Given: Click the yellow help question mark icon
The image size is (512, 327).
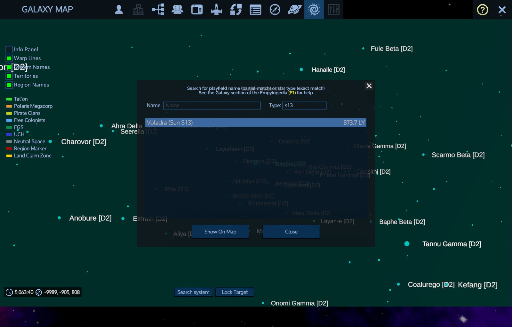Looking at the screenshot, I should coord(482,10).
